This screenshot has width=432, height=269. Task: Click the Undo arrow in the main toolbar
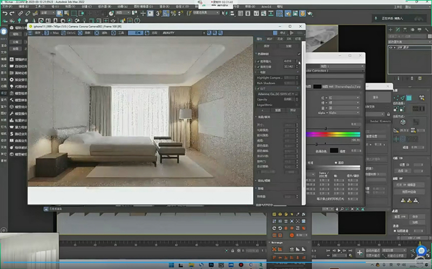5,13
